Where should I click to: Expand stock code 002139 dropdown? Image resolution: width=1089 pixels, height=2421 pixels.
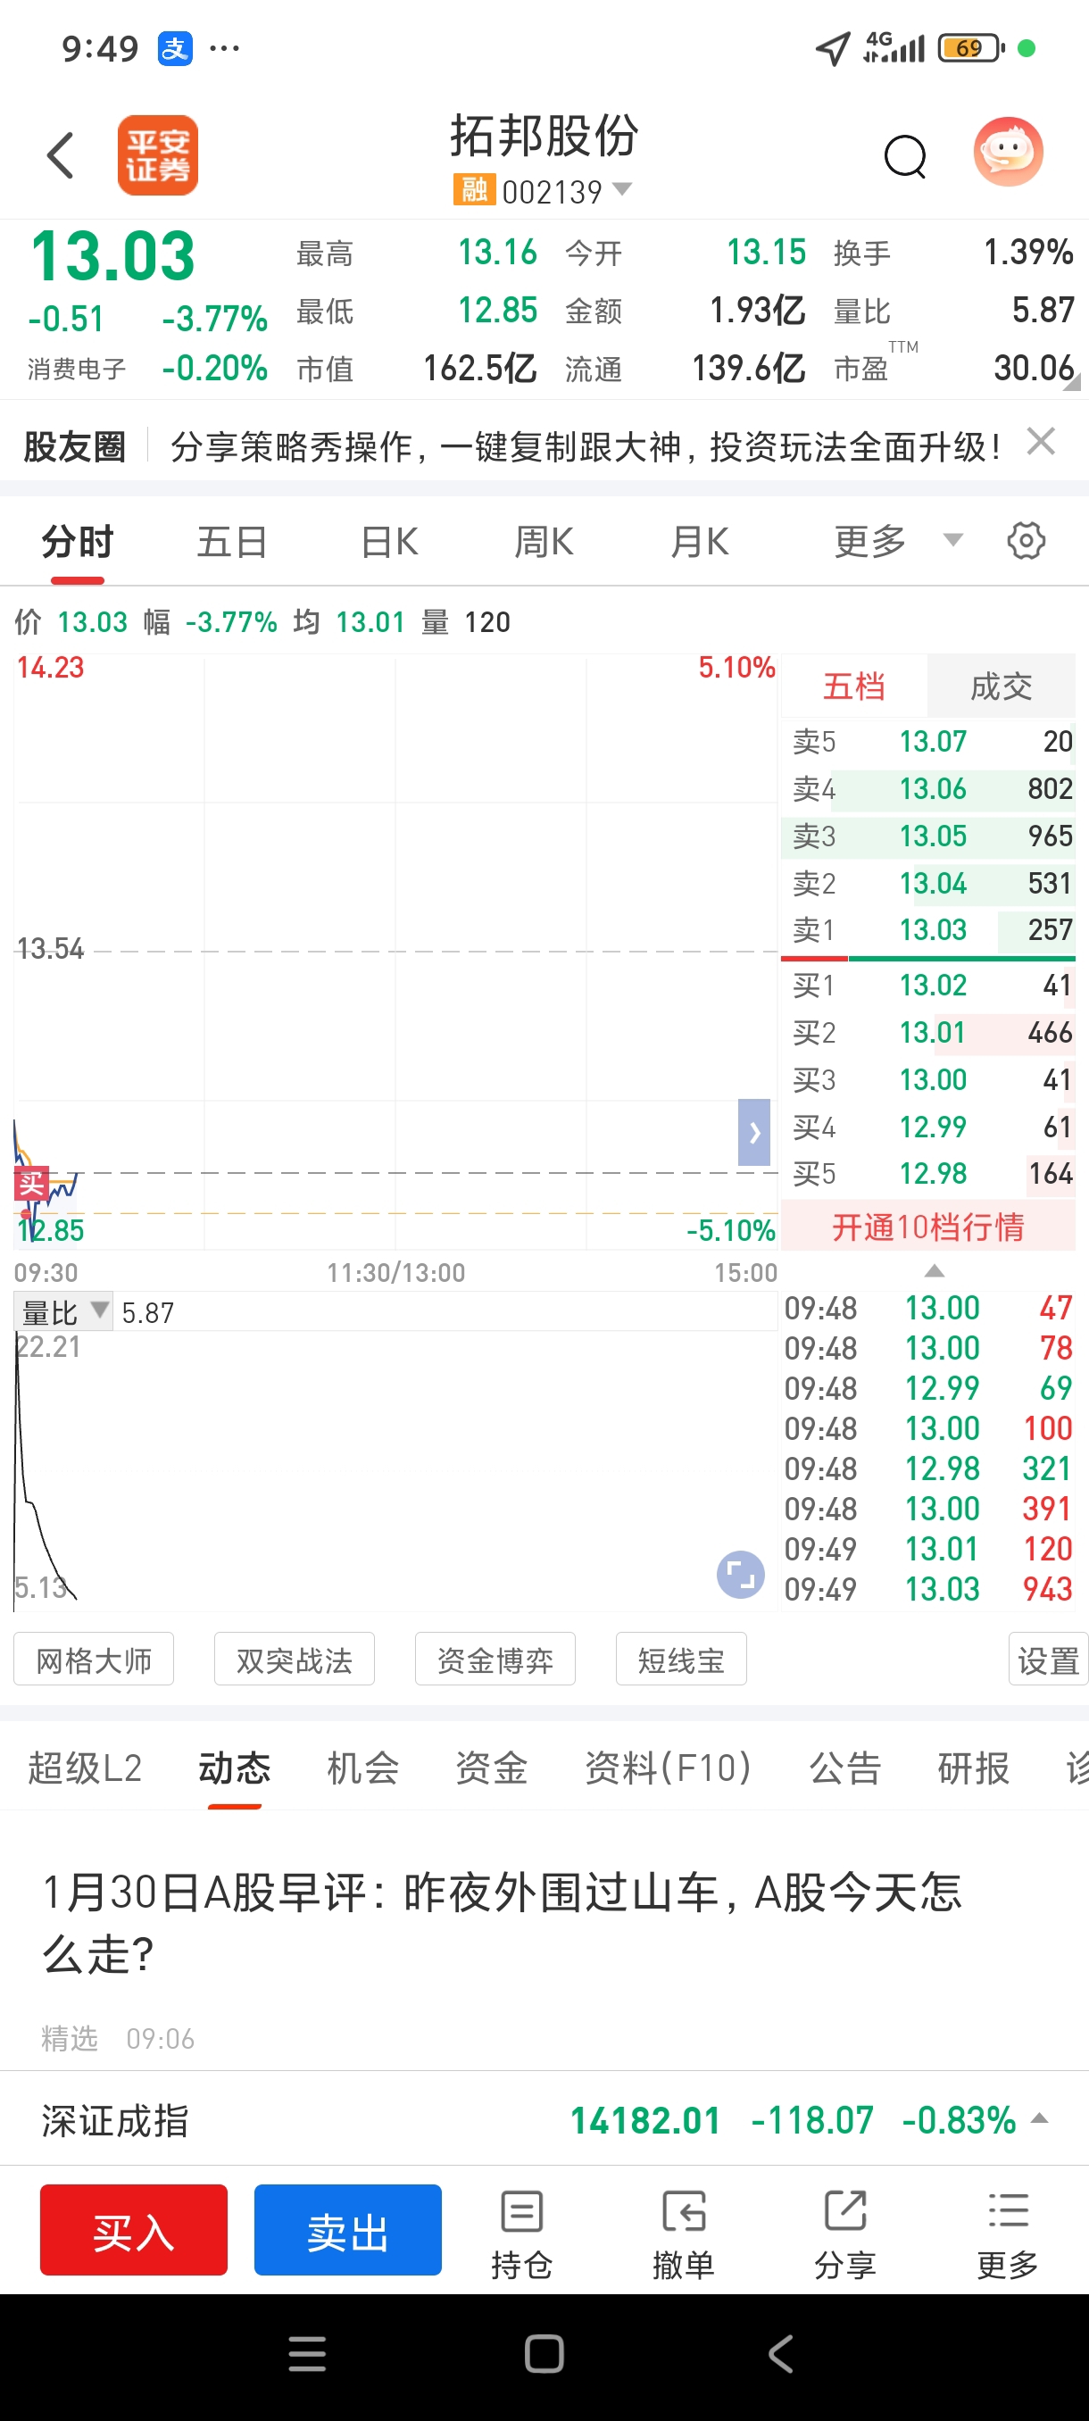(621, 189)
